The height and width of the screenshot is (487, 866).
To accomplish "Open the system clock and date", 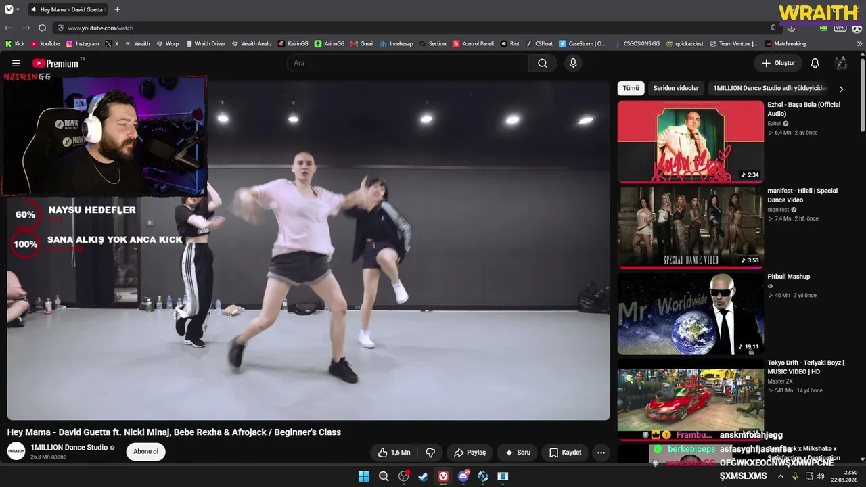I will 846,476.
